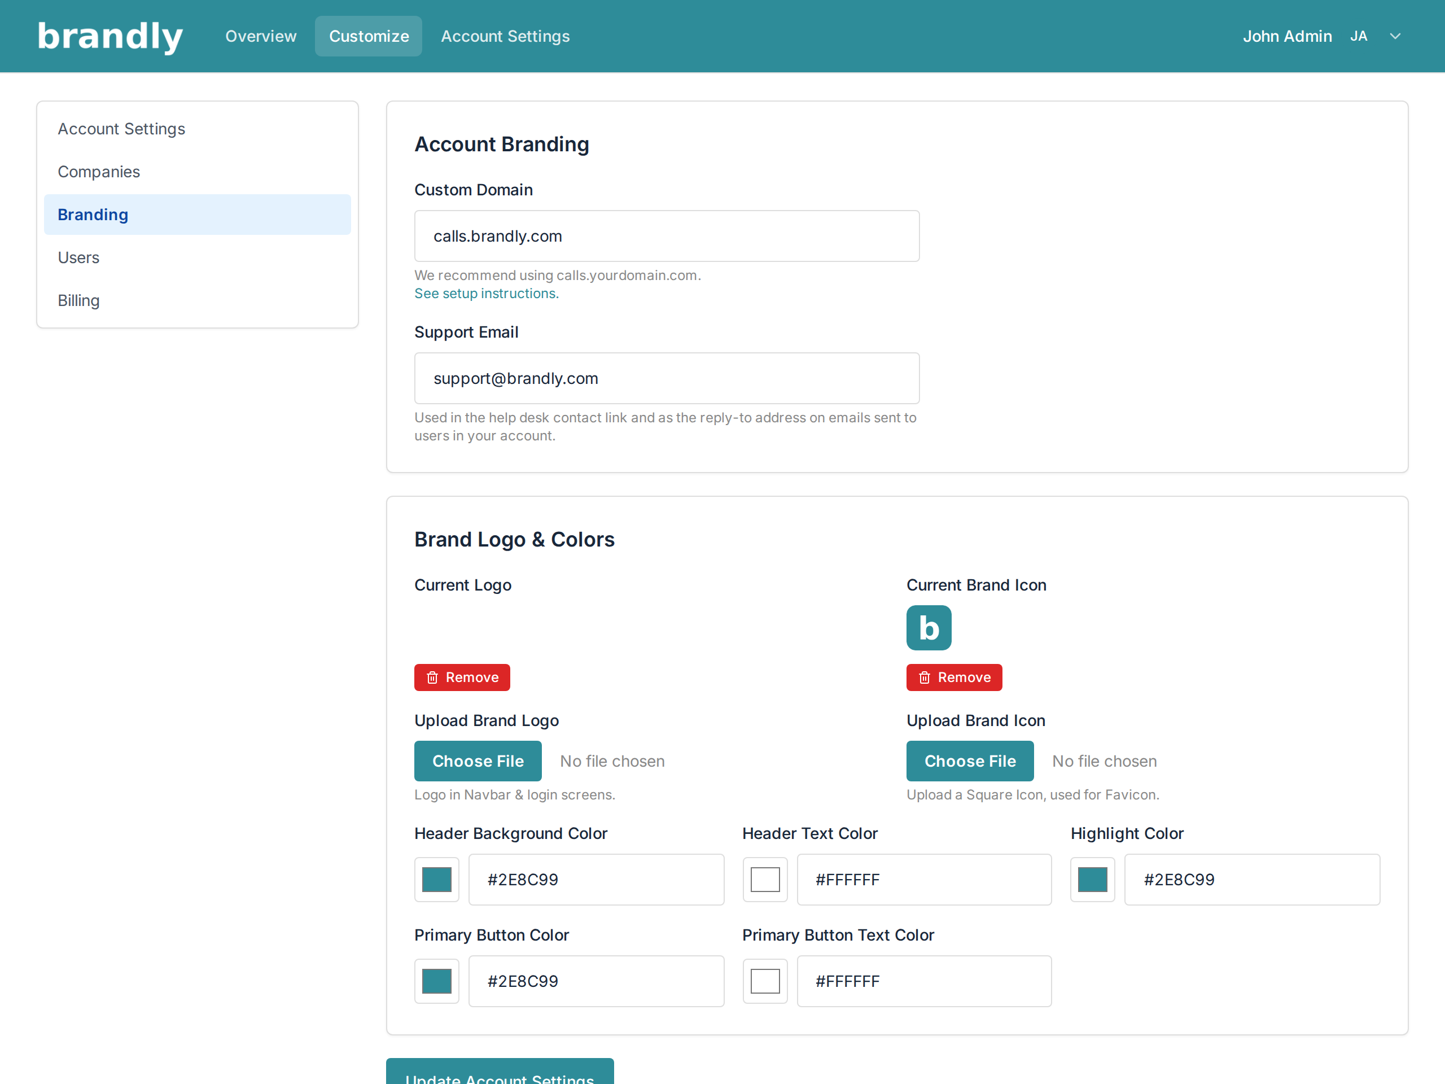Open Billing in the sidebar
This screenshot has height=1084, width=1445.
click(x=198, y=300)
